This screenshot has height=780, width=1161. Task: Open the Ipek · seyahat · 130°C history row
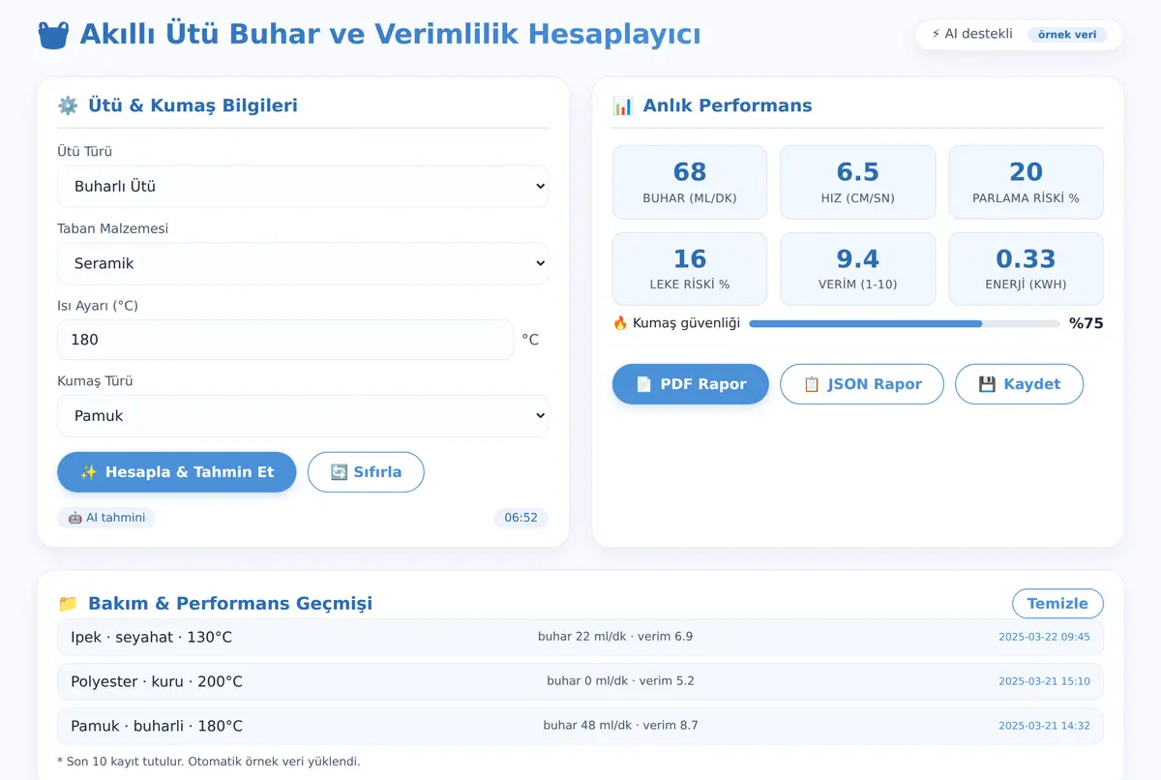tap(580, 637)
